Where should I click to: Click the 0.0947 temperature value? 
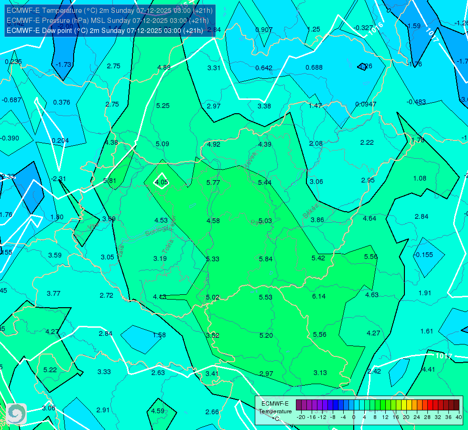[366, 105]
